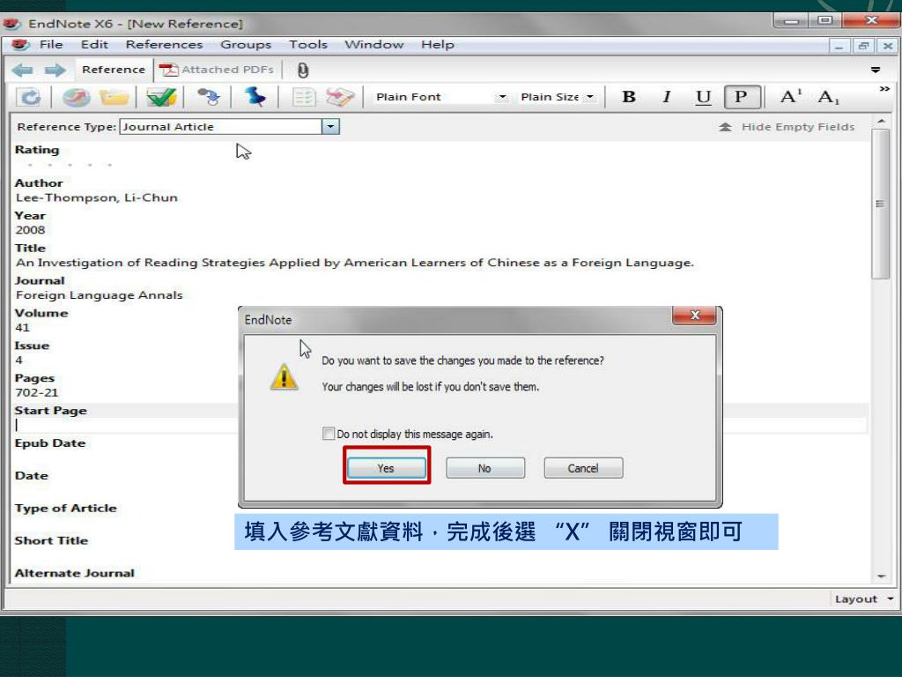This screenshot has width=902, height=677.
Task: Click the Author field value Lee-Thompson
Action: coord(97,197)
